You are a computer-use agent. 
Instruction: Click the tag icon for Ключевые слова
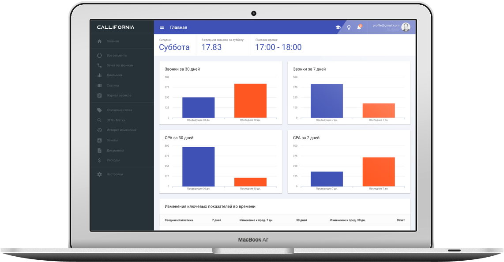[99, 110]
